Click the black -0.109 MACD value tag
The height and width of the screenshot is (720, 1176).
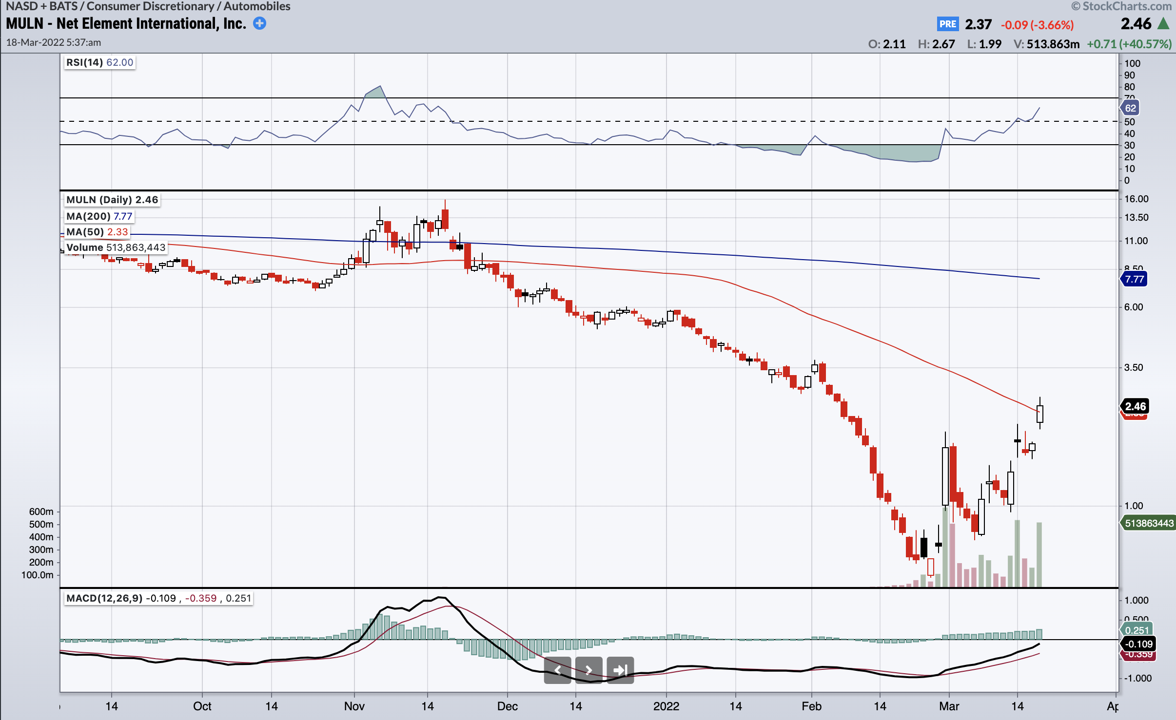tap(1137, 644)
